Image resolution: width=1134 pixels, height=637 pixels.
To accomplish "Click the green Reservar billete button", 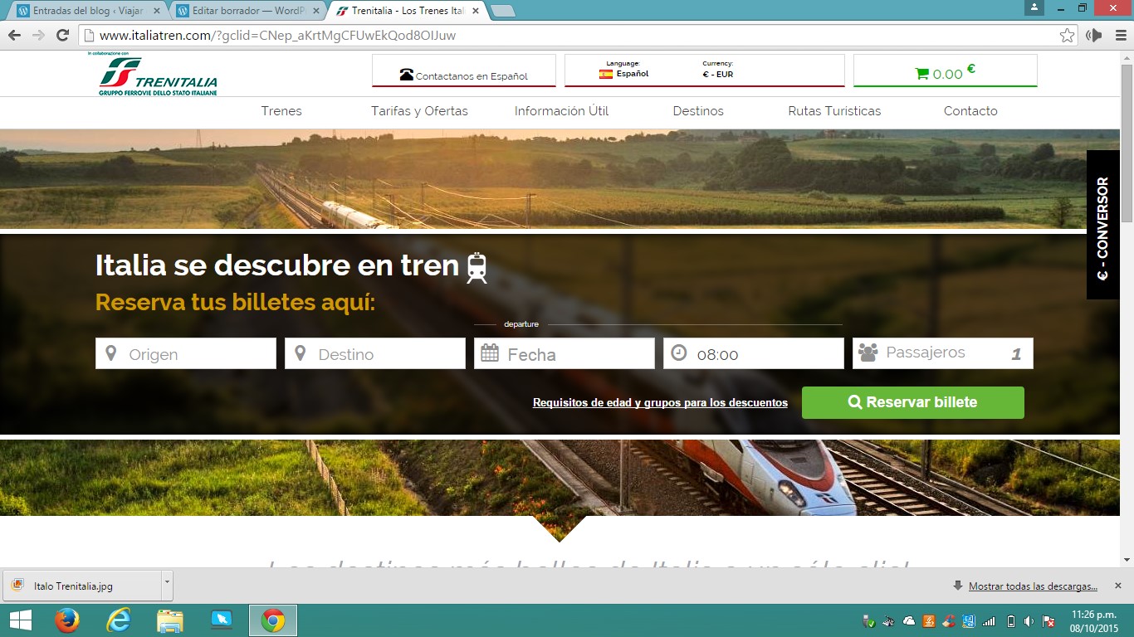I will pos(912,402).
